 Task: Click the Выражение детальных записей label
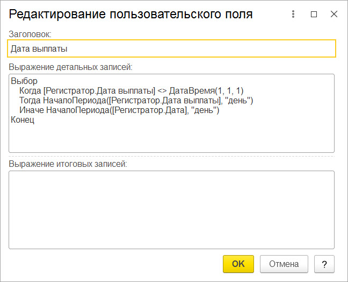point(70,67)
